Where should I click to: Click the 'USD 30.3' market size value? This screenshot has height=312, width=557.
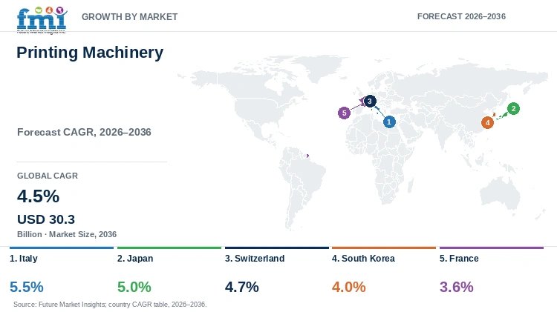coord(46,219)
